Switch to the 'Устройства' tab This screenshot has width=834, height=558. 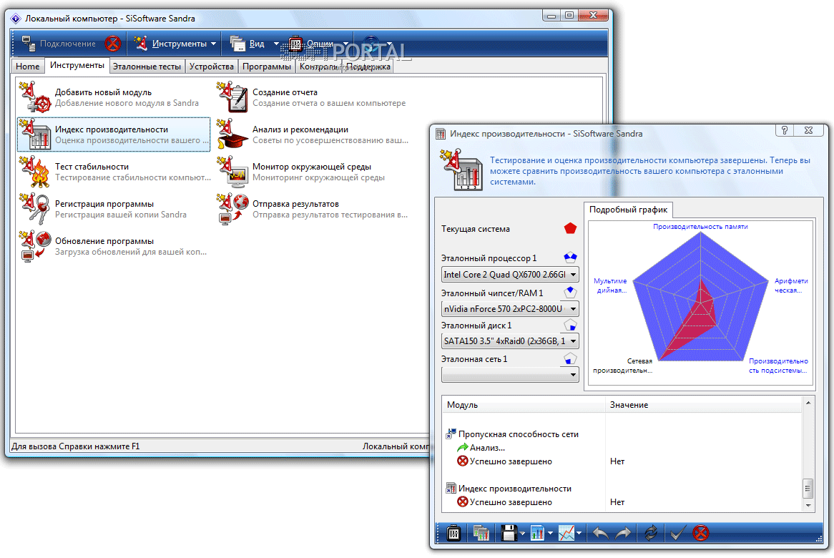[x=212, y=67]
